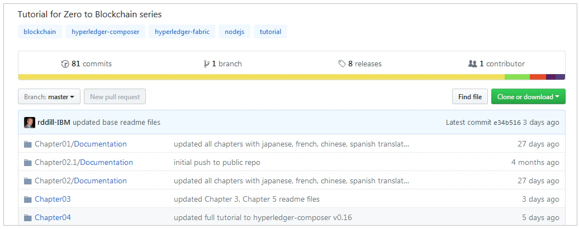Image resolution: width=579 pixels, height=229 pixels.
Task: Click the branch fork icon
Action: 206,64
